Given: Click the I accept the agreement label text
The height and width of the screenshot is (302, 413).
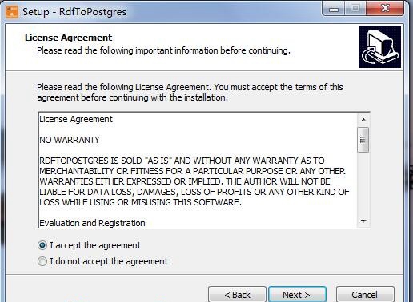Looking at the screenshot, I should (95, 245).
